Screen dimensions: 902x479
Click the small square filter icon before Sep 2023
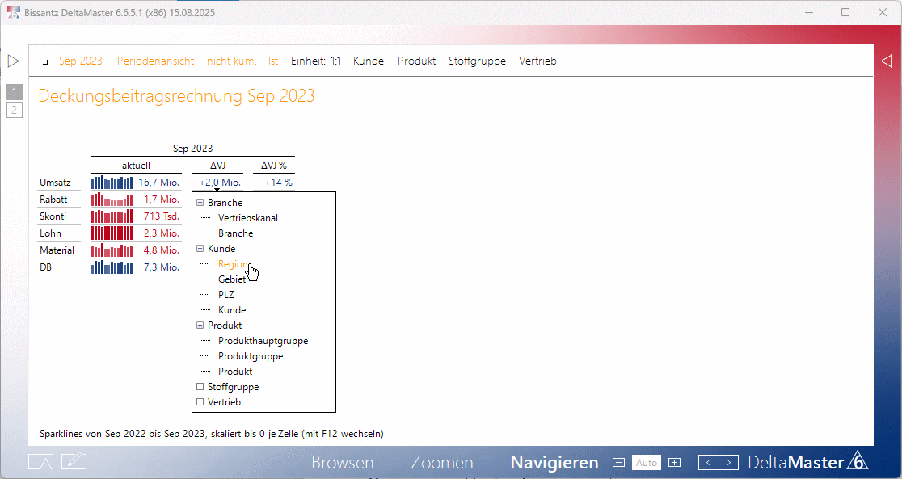[44, 61]
